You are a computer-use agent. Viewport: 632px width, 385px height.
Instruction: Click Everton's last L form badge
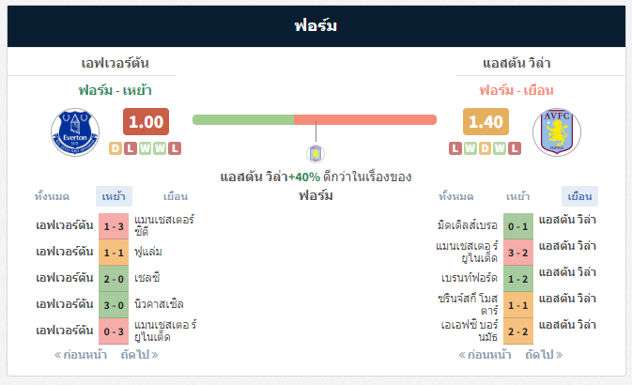point(175,148)
